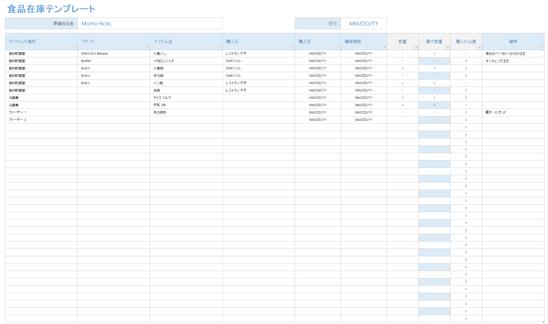Select the Bob's brand cell in the 中力粉 row
The width and height of the screenshot is (548, 324).
(x=114, y=76)
